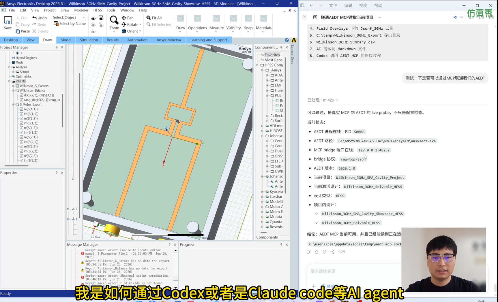The width and height of the screenshot is (498, 302).
Task: Select the Favorites library folder
Action: (272, 55)
